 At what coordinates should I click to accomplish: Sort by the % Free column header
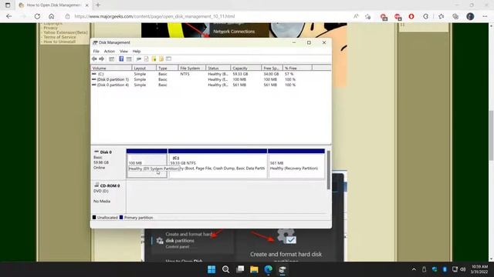coord(297,68)
